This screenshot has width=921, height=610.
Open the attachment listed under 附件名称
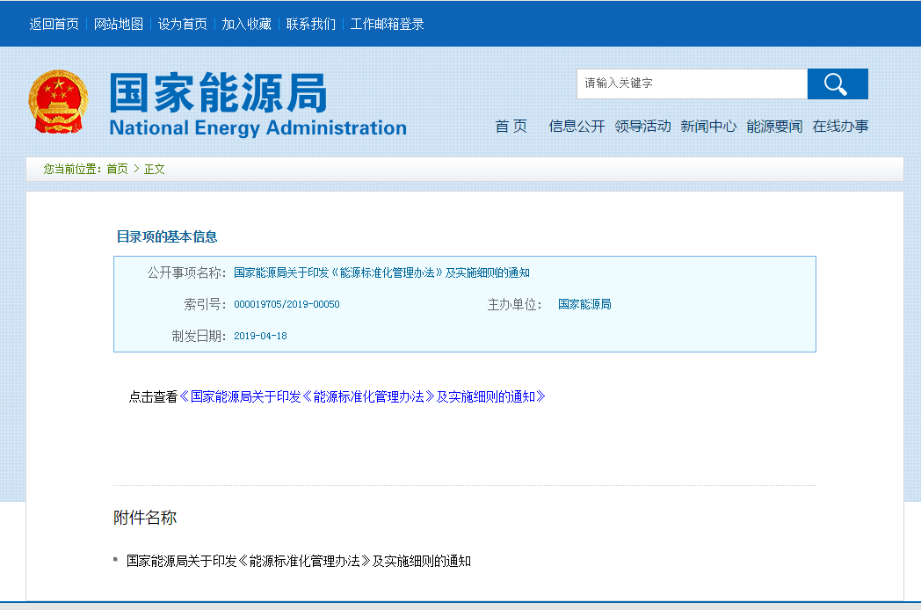pos(299,562)
